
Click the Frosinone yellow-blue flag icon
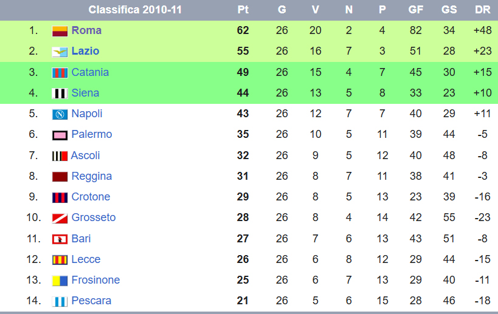pyautogui.click(x=60, y=281)
